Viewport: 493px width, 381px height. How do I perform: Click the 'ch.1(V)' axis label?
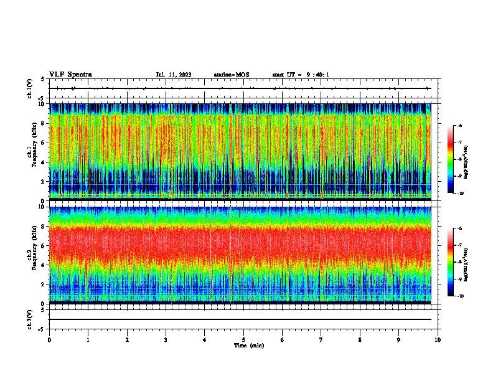pos(30,88)
